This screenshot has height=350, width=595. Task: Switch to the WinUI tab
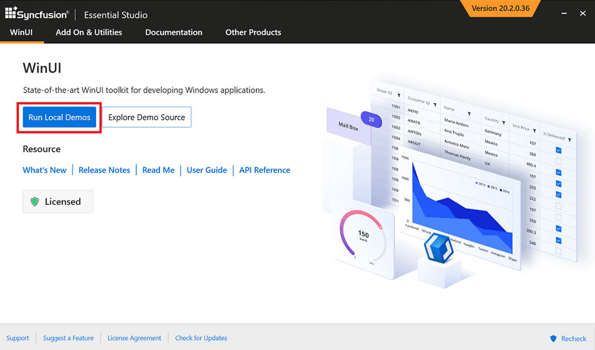[21, 32]
